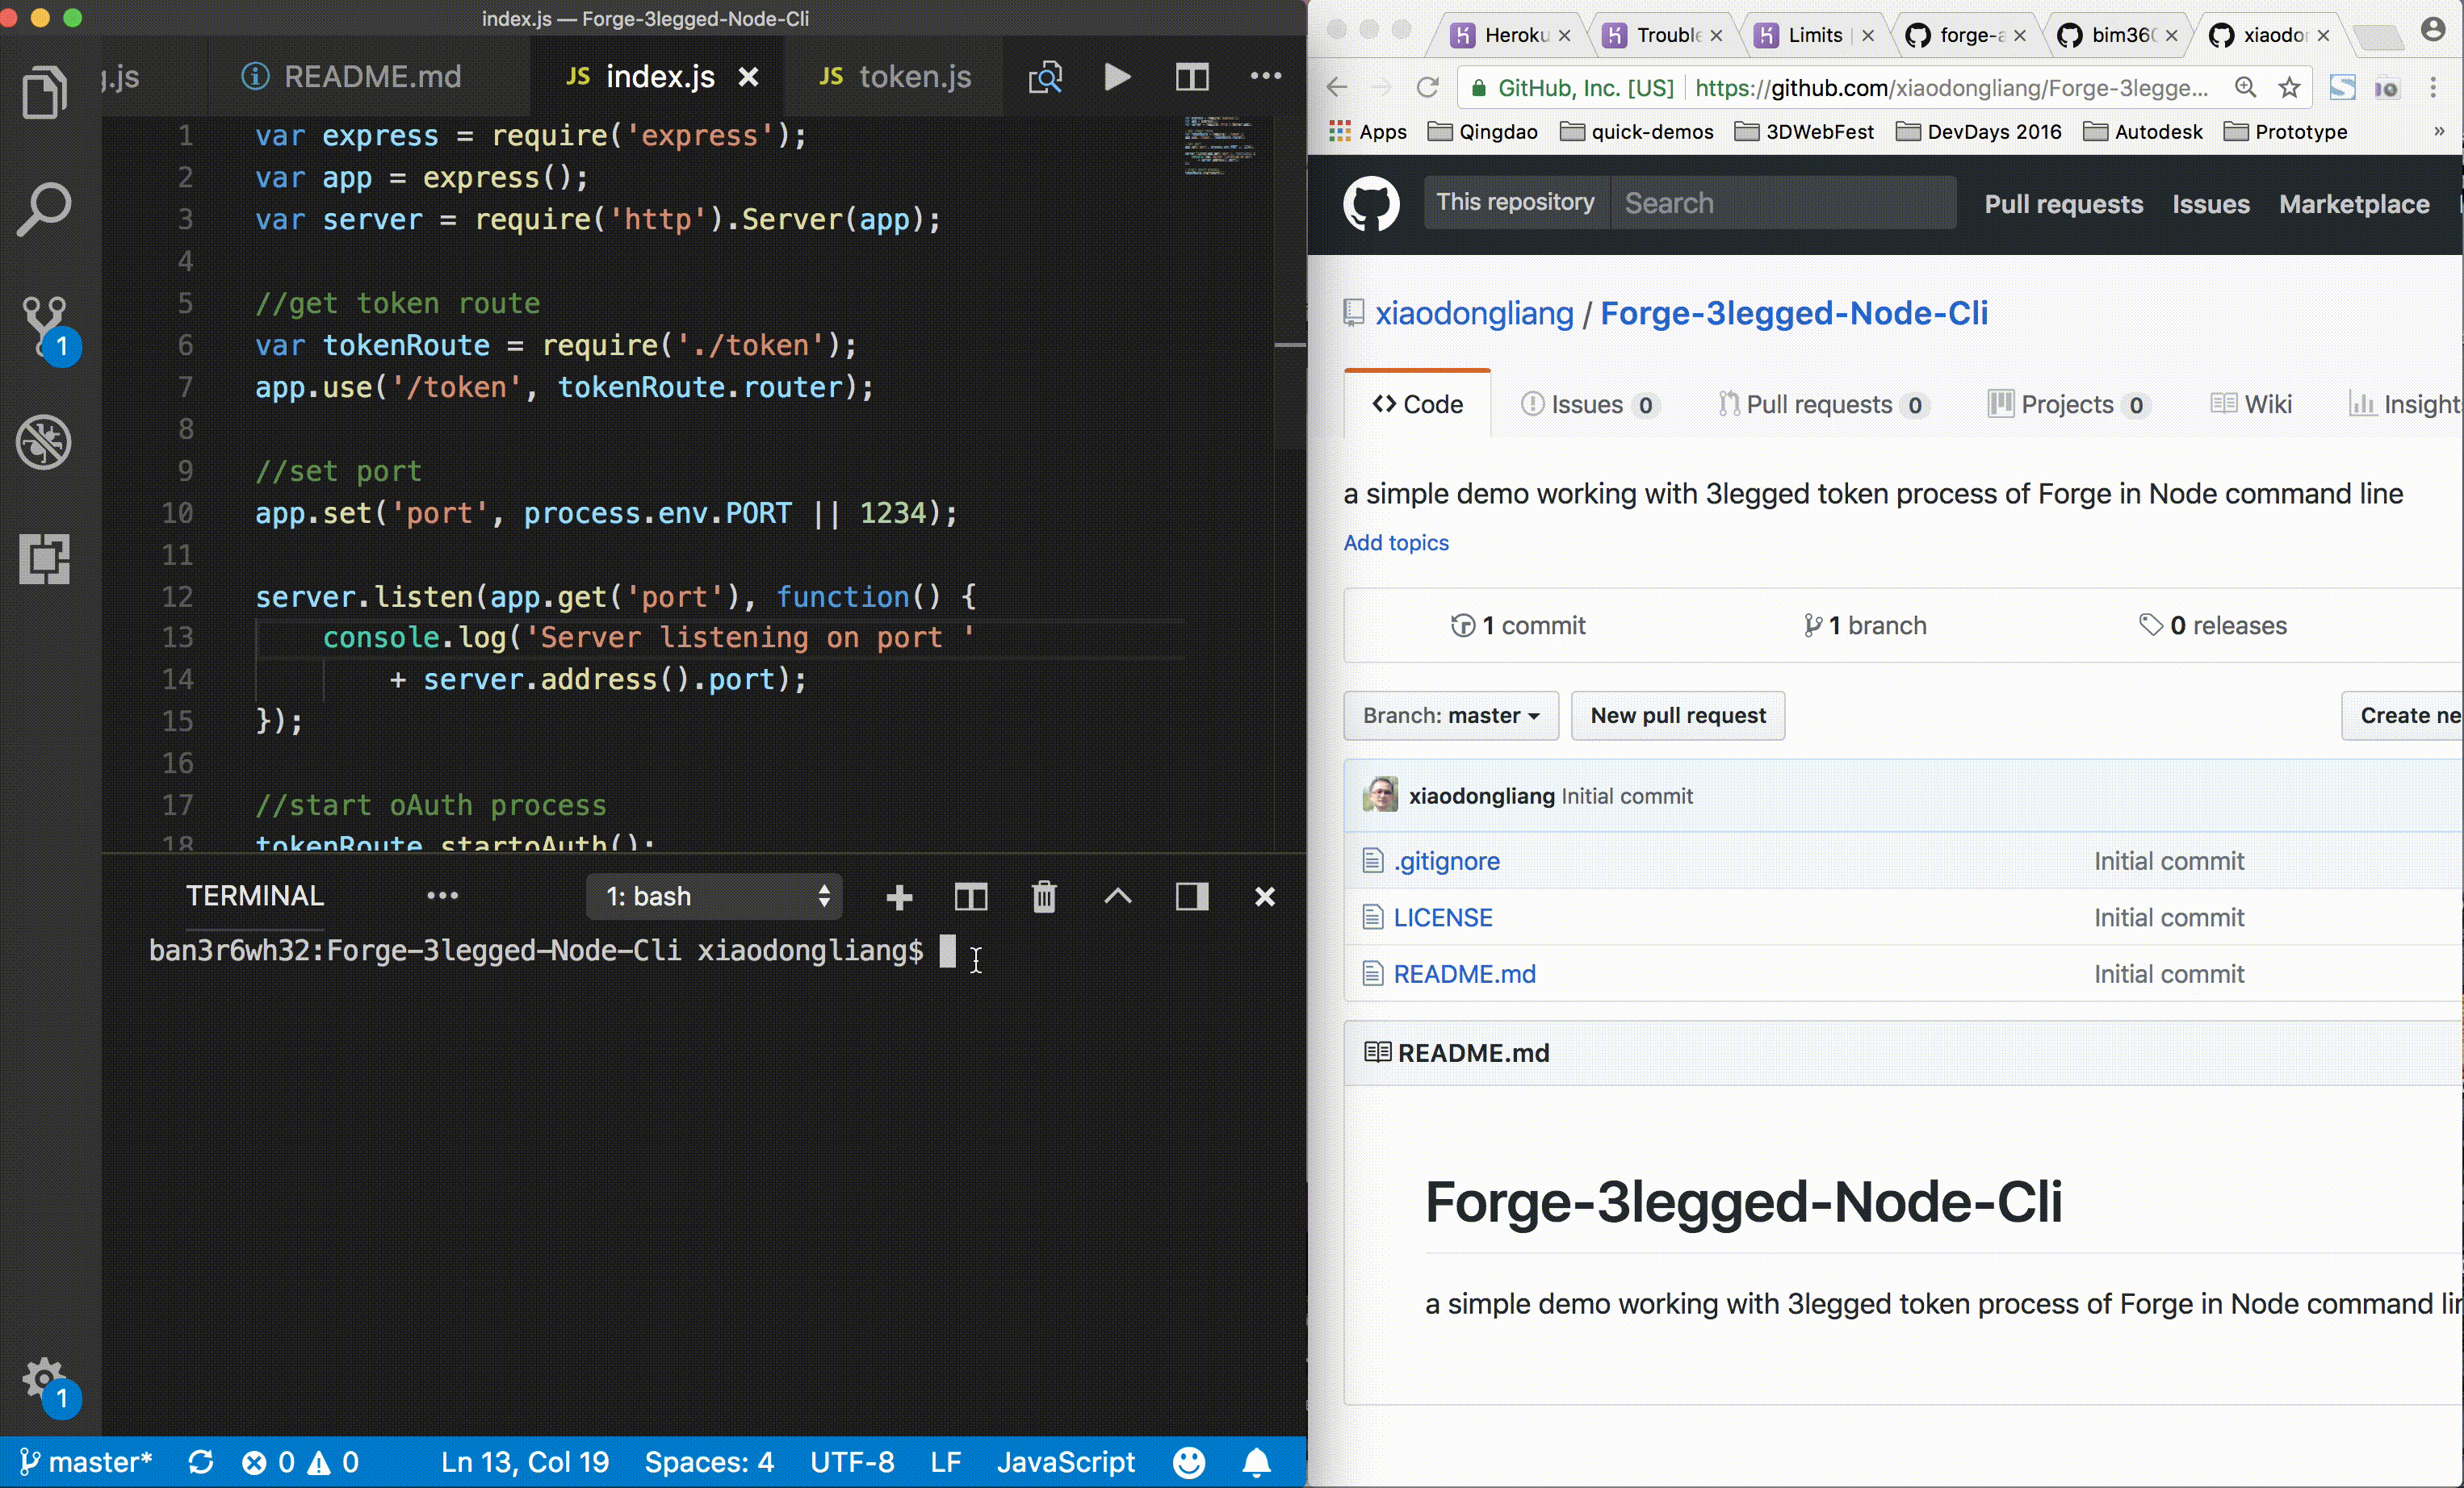The image size is (2464, 1488).
Task: Select the 'index.js' tab in editor
Action: click(658, 77)
